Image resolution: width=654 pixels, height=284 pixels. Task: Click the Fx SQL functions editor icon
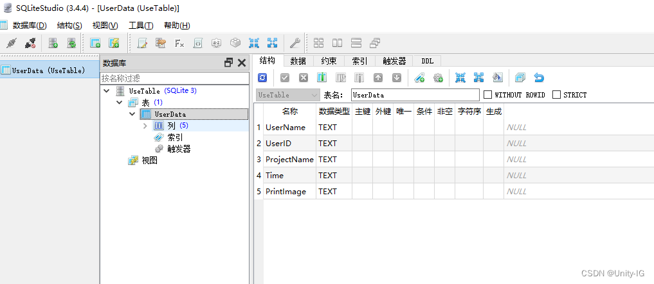179,44
